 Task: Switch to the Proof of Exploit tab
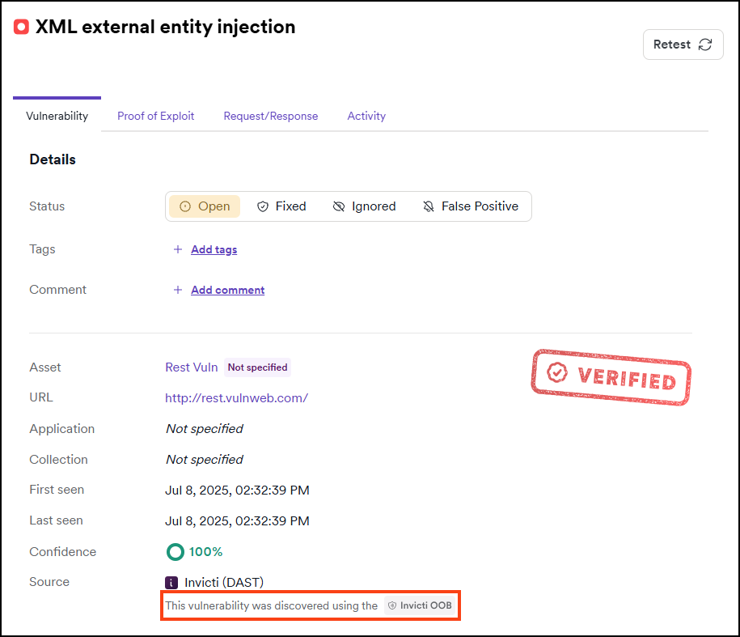click(155, 116)
